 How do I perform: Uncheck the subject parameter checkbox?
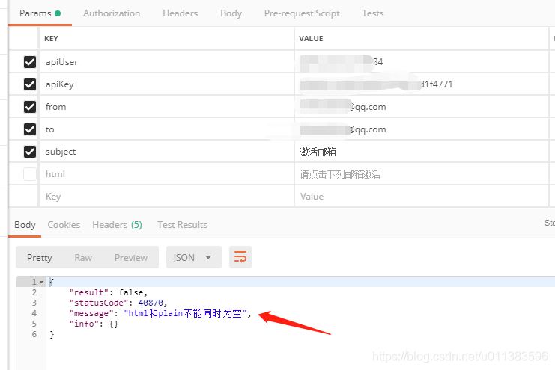coord(30,152)
